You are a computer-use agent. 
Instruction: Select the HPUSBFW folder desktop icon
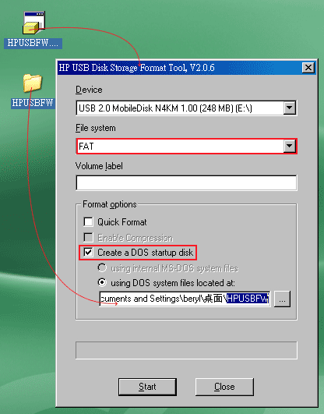(x=33, y=83)
